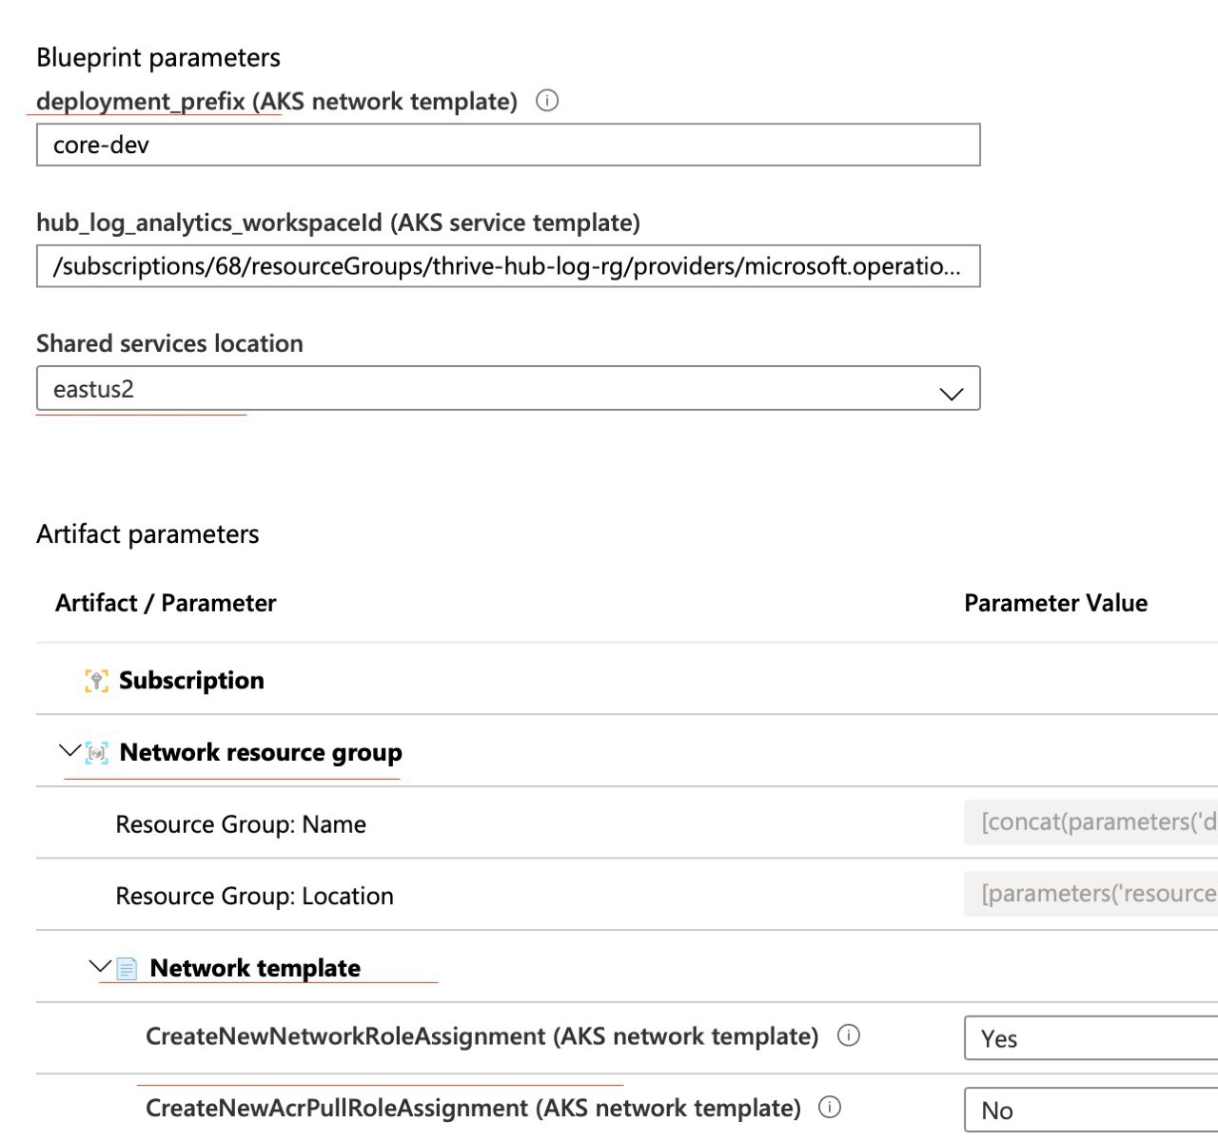Open the Shared services location dropdown
This screenshot has height=1141, width=1218.
(508, 389)
